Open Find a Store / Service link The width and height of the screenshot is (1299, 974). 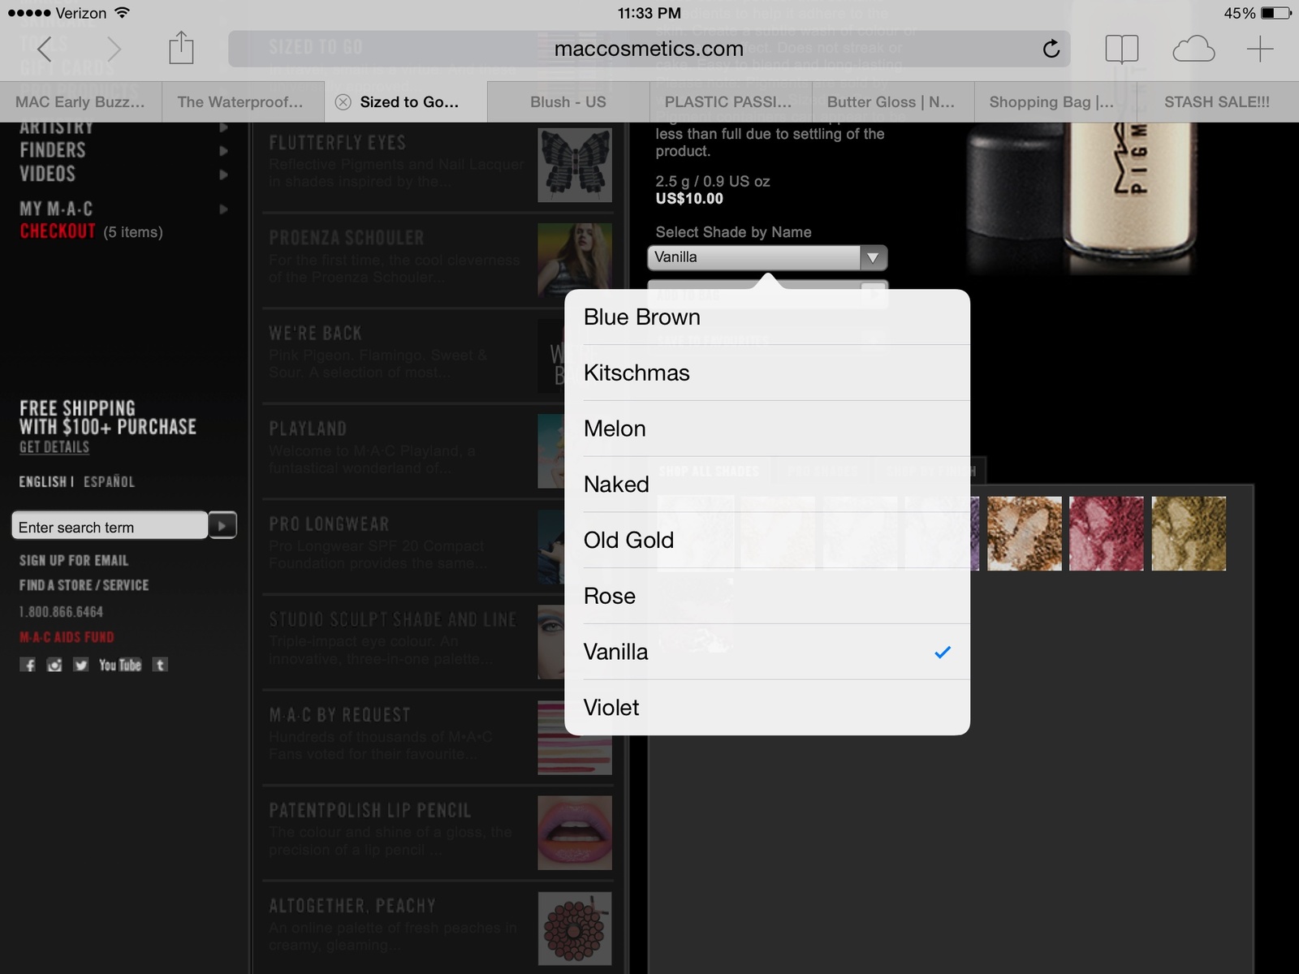point(84,584)
